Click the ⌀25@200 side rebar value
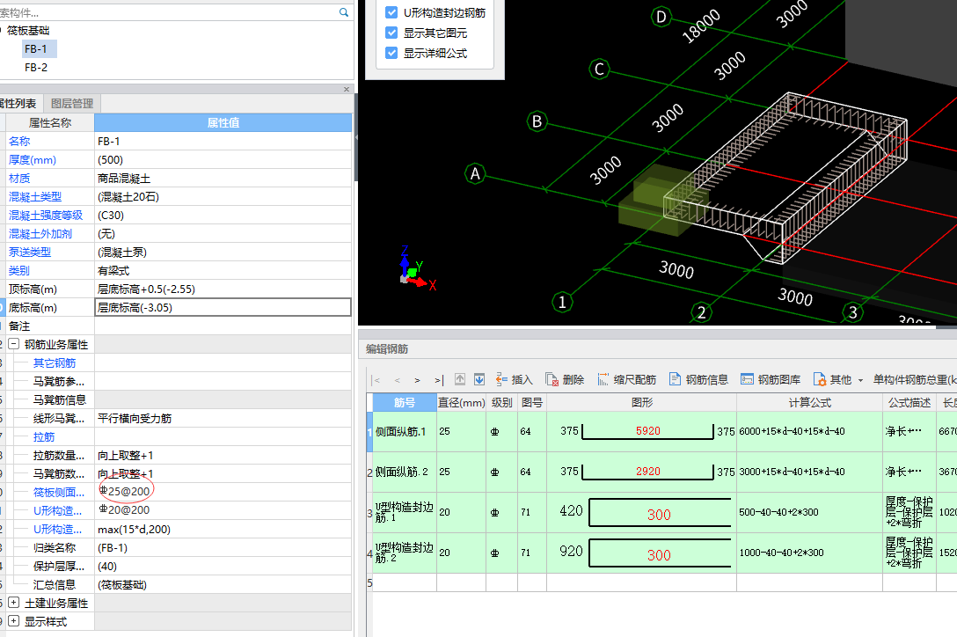Screen dimensions: 957x637 click(125, 491)
